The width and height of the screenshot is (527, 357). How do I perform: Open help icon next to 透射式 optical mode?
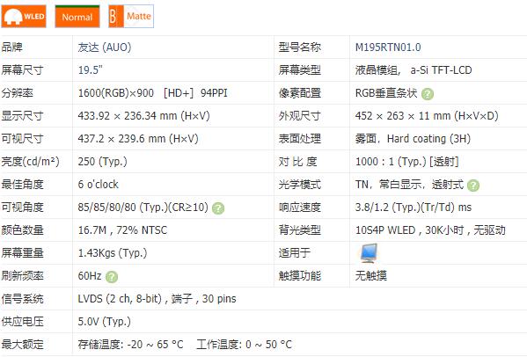[473, 185]
